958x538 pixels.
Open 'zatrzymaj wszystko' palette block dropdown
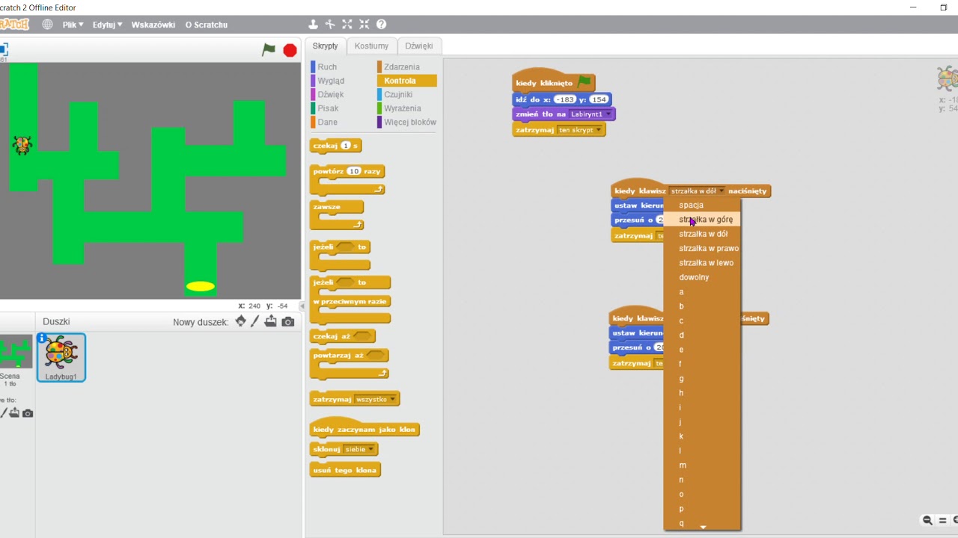(392, 399)
